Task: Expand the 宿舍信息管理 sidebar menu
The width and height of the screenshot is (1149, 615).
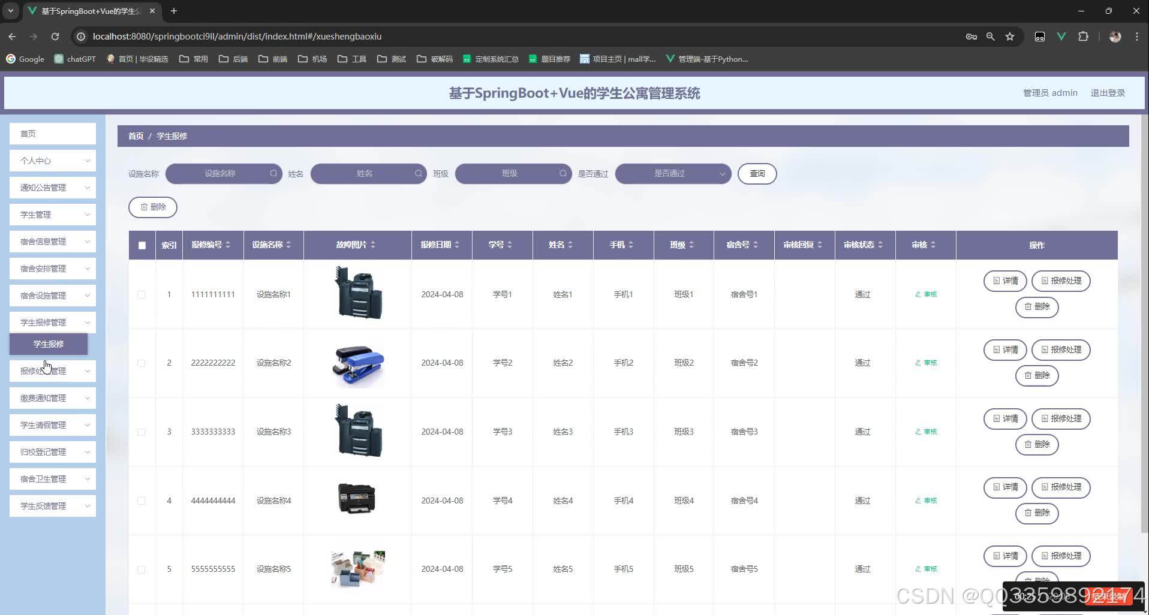Action: [x=53, y=242]
